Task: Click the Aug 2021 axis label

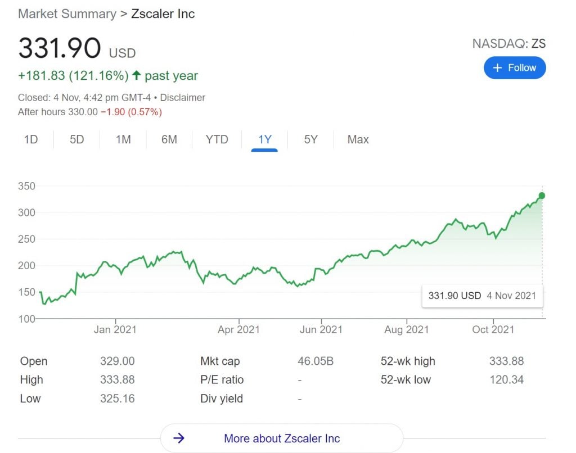Action: point(406,330)
